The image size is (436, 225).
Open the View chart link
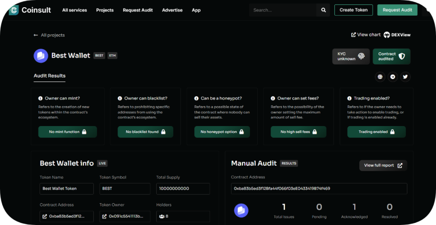click(366, 35)
